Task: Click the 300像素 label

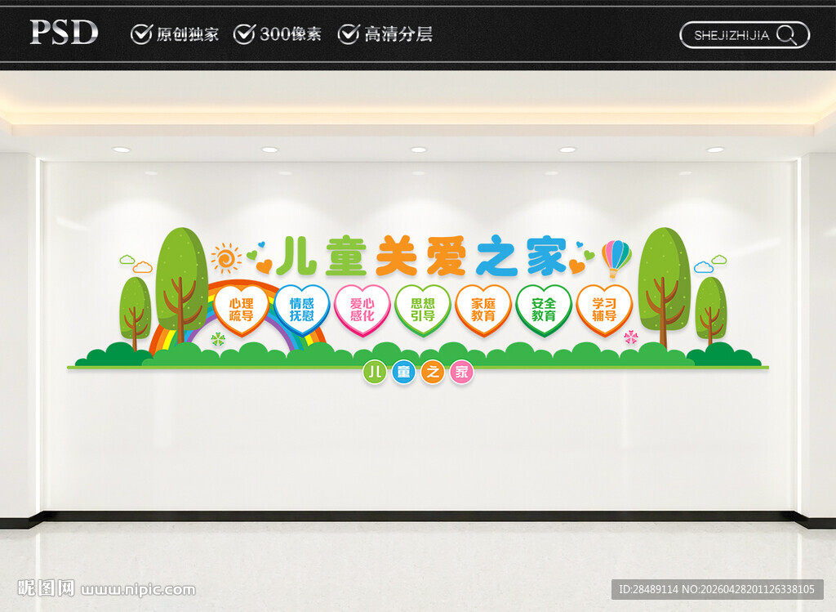Action: point(291,34)
